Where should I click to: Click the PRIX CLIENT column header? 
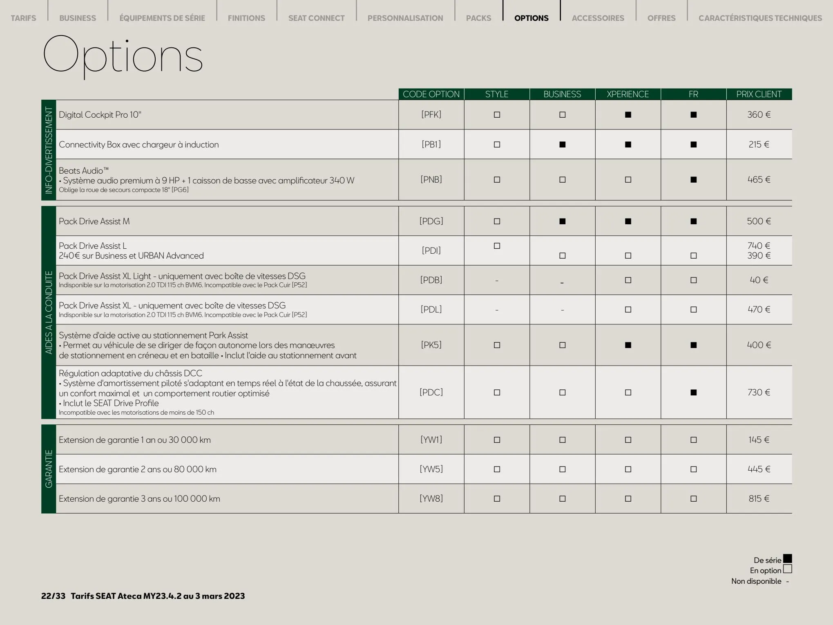click(759, 94)
